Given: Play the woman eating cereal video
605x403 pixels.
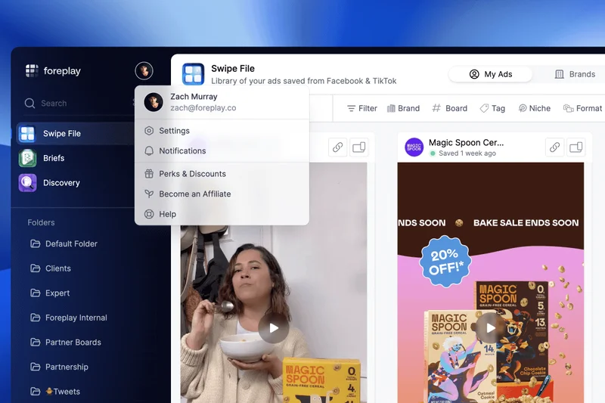Looking at the screenshot, I should coord(273,327).
